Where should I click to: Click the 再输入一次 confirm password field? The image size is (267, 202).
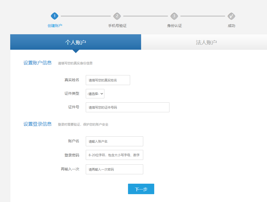coord(114,169)
